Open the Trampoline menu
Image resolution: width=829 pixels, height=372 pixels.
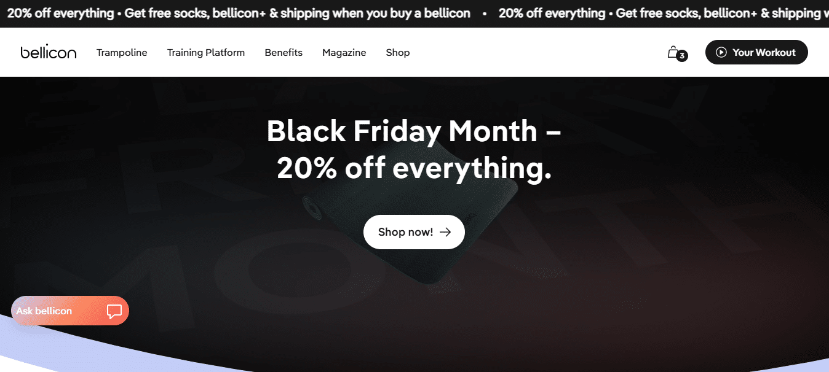tap(122, 52)
